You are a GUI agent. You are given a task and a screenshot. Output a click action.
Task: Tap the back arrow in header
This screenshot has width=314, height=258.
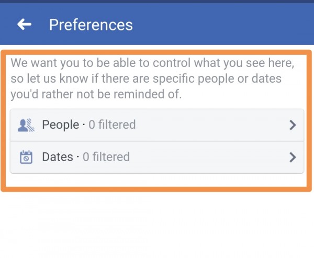(x=25, y=24)
